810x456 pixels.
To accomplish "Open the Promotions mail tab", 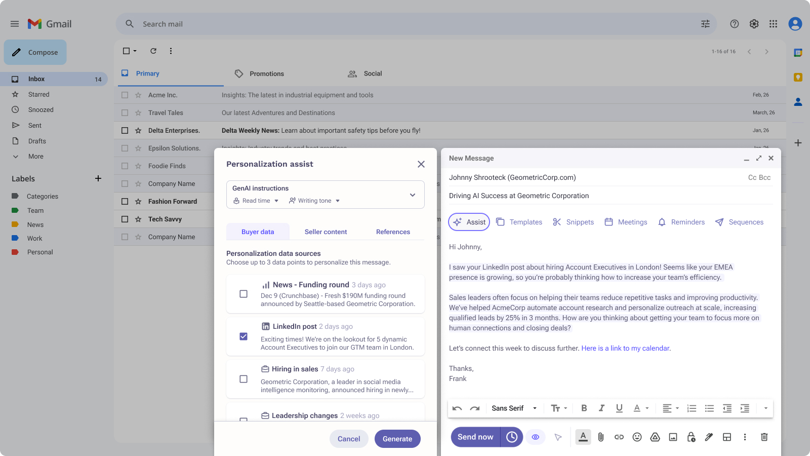I will tap(266, 73).
